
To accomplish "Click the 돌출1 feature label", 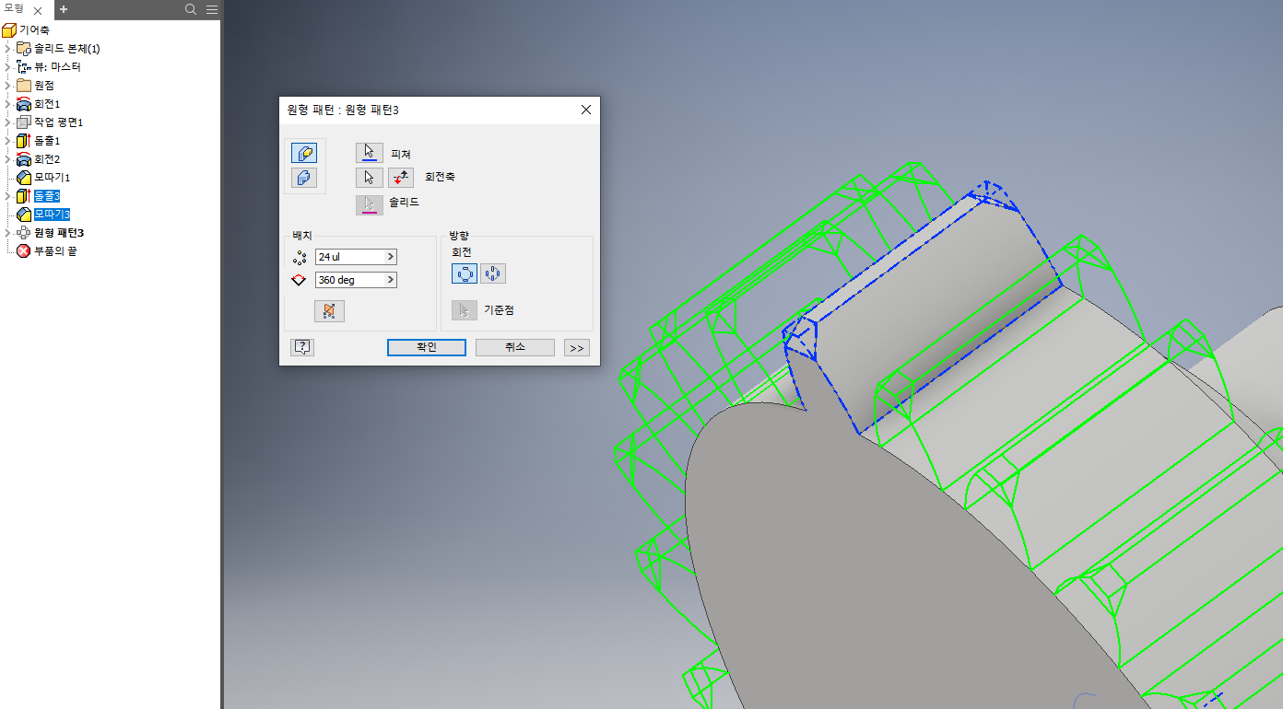I will [x=47, y=141].
